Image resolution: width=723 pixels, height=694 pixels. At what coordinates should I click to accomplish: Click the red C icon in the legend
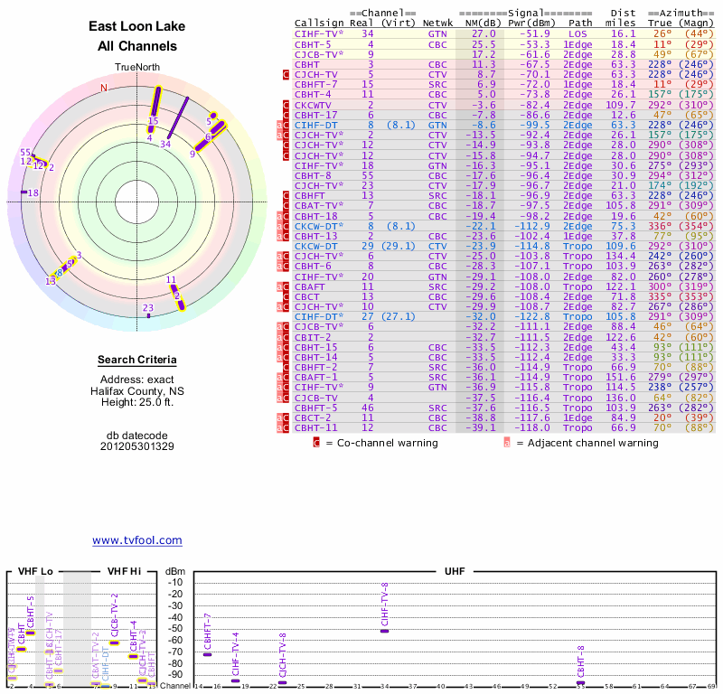[x=316, y=443]
